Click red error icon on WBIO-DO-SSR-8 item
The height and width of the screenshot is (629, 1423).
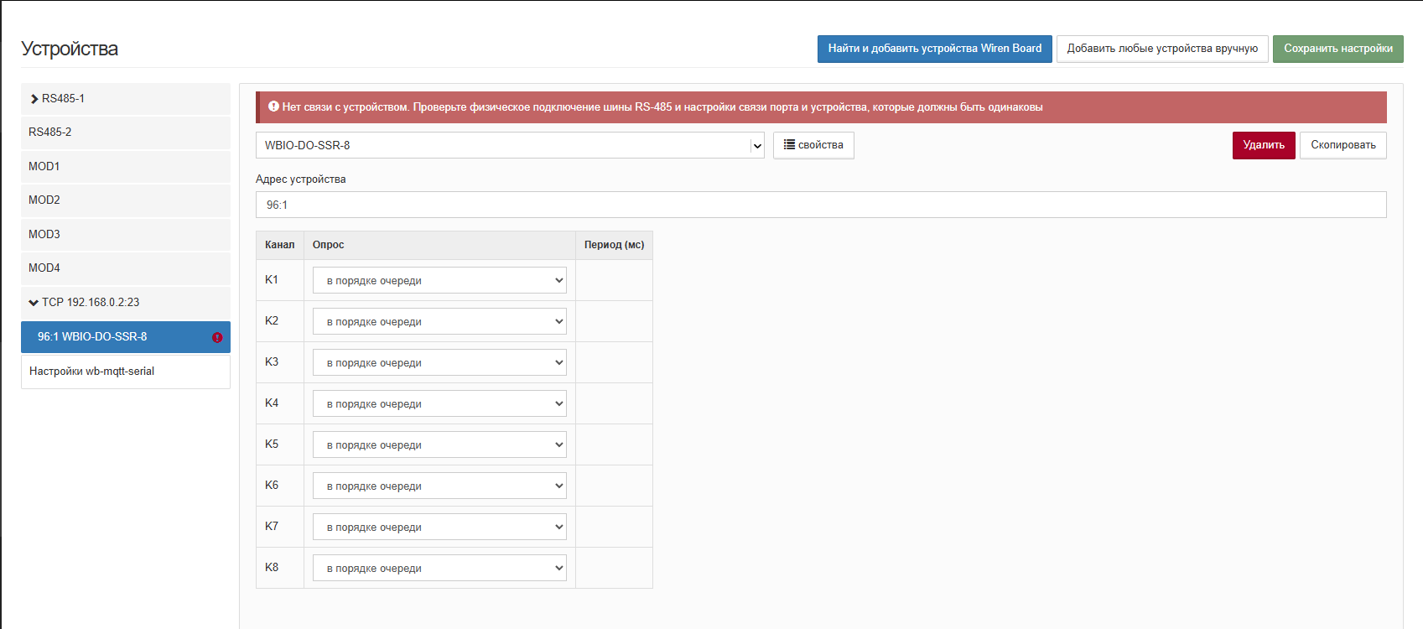tap(217, 337)
